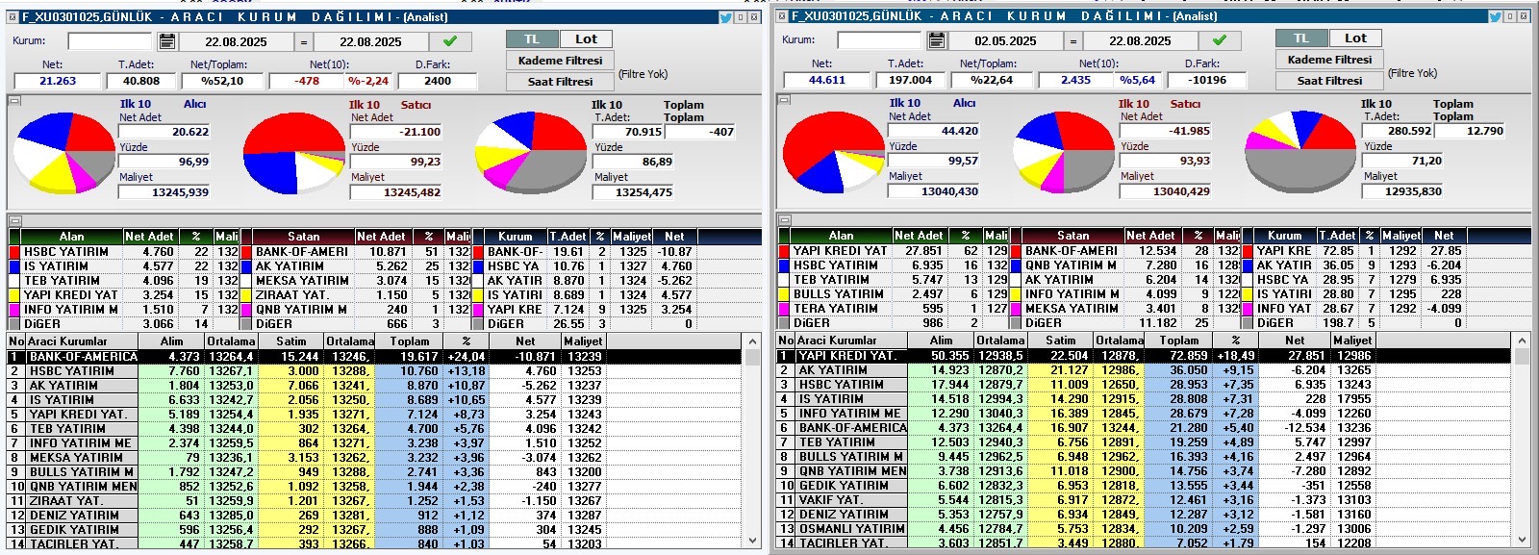Collapse the top-five tables panel in right window

tap(784, 219)
